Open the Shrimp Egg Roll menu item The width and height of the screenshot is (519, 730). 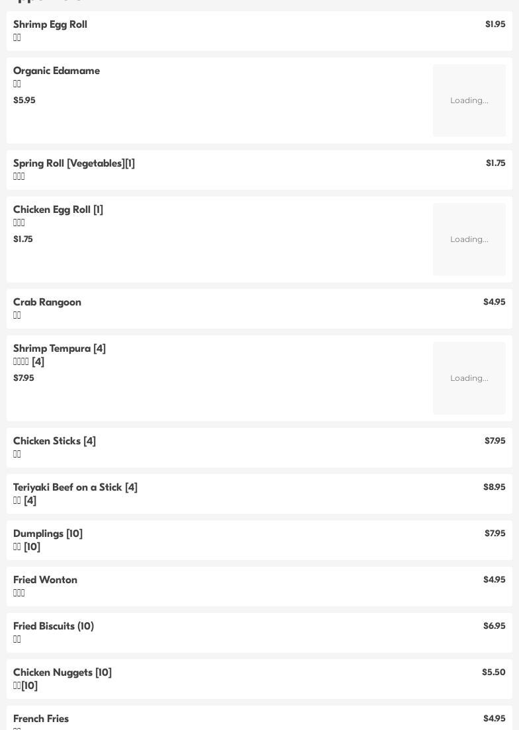click(50, 24)
